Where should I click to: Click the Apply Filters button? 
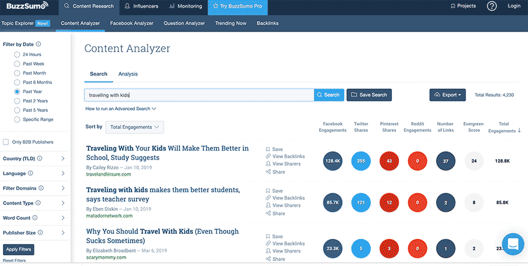pos(19,250)
